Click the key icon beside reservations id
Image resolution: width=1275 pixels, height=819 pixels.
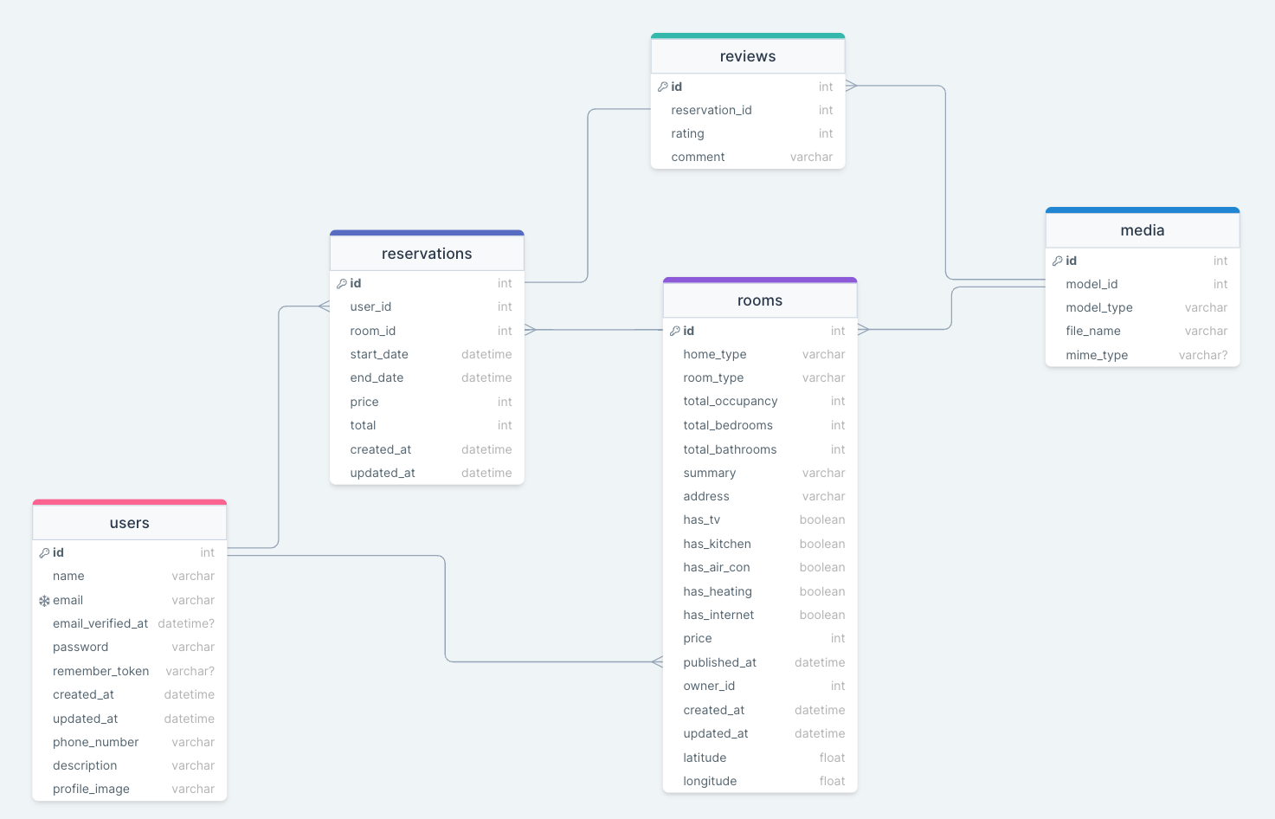click(341, 283)
